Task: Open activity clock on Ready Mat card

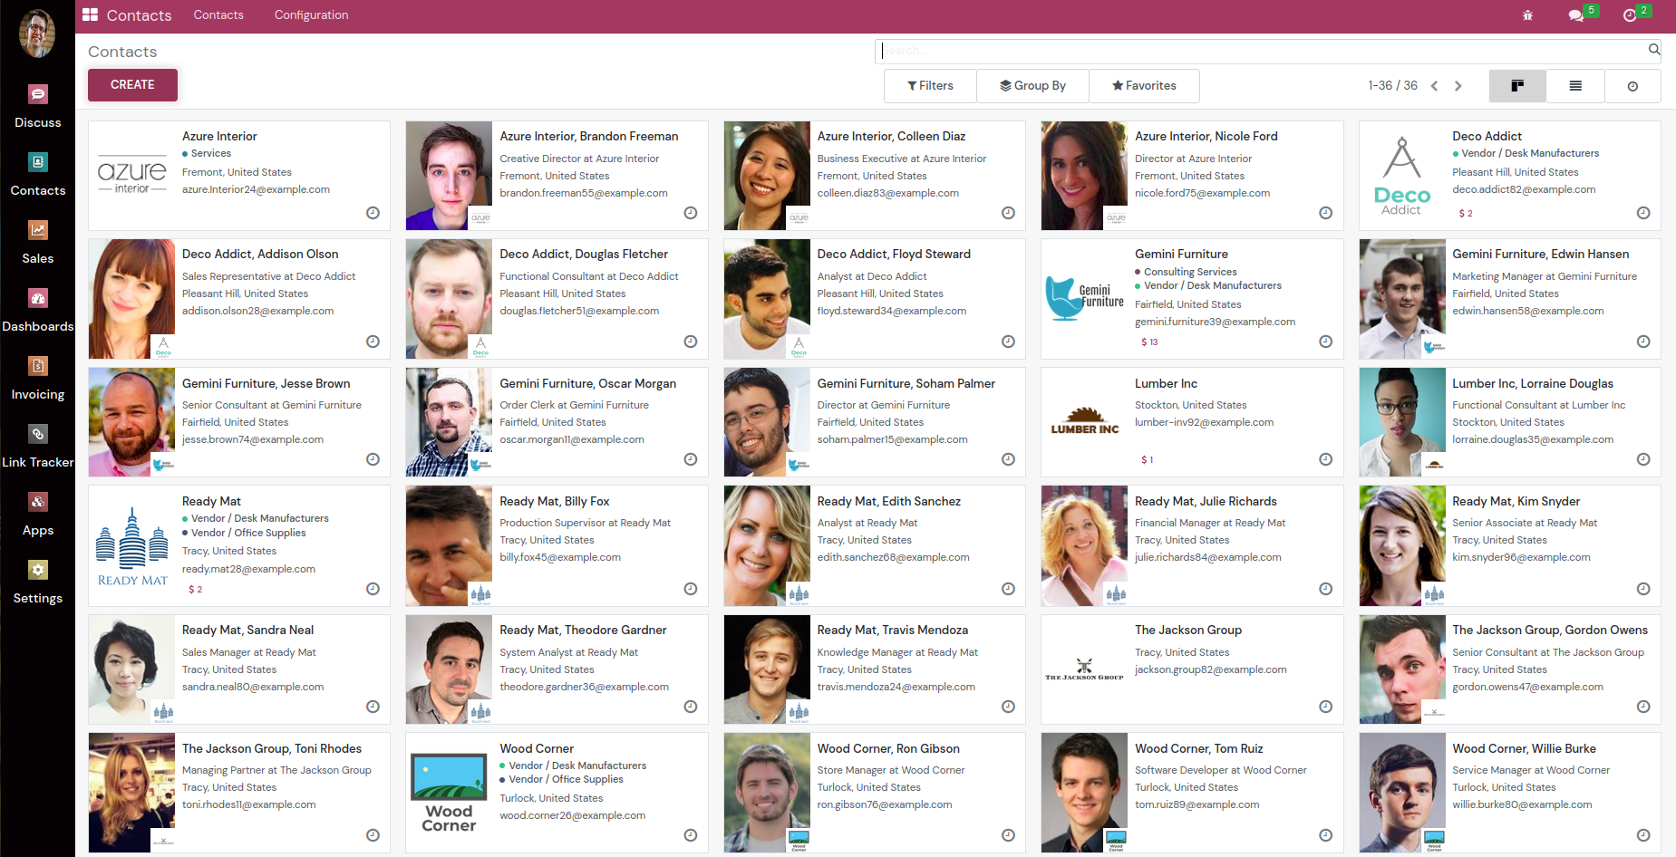Action: pos(373,589)
